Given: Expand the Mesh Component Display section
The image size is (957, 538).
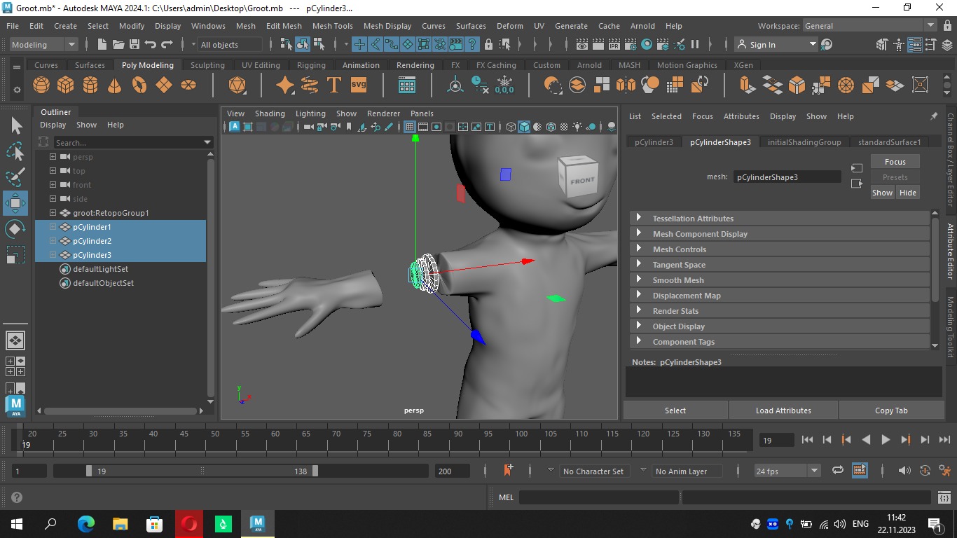Looking at the screenshot, I should [x=780, y=234].
